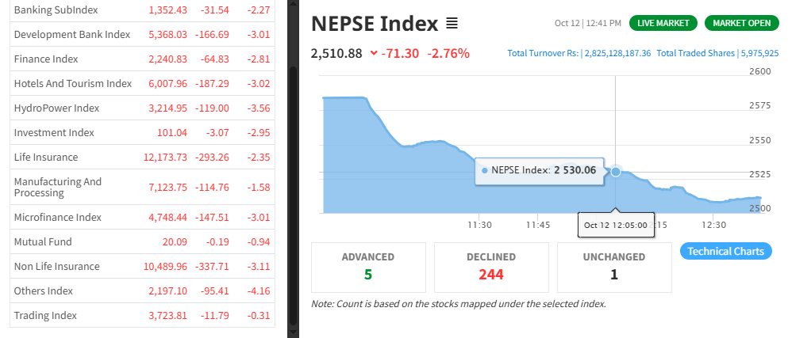Click the chart tooltip data point marker
This screenshot has width=788, height=338.
[x=615, y=171]
